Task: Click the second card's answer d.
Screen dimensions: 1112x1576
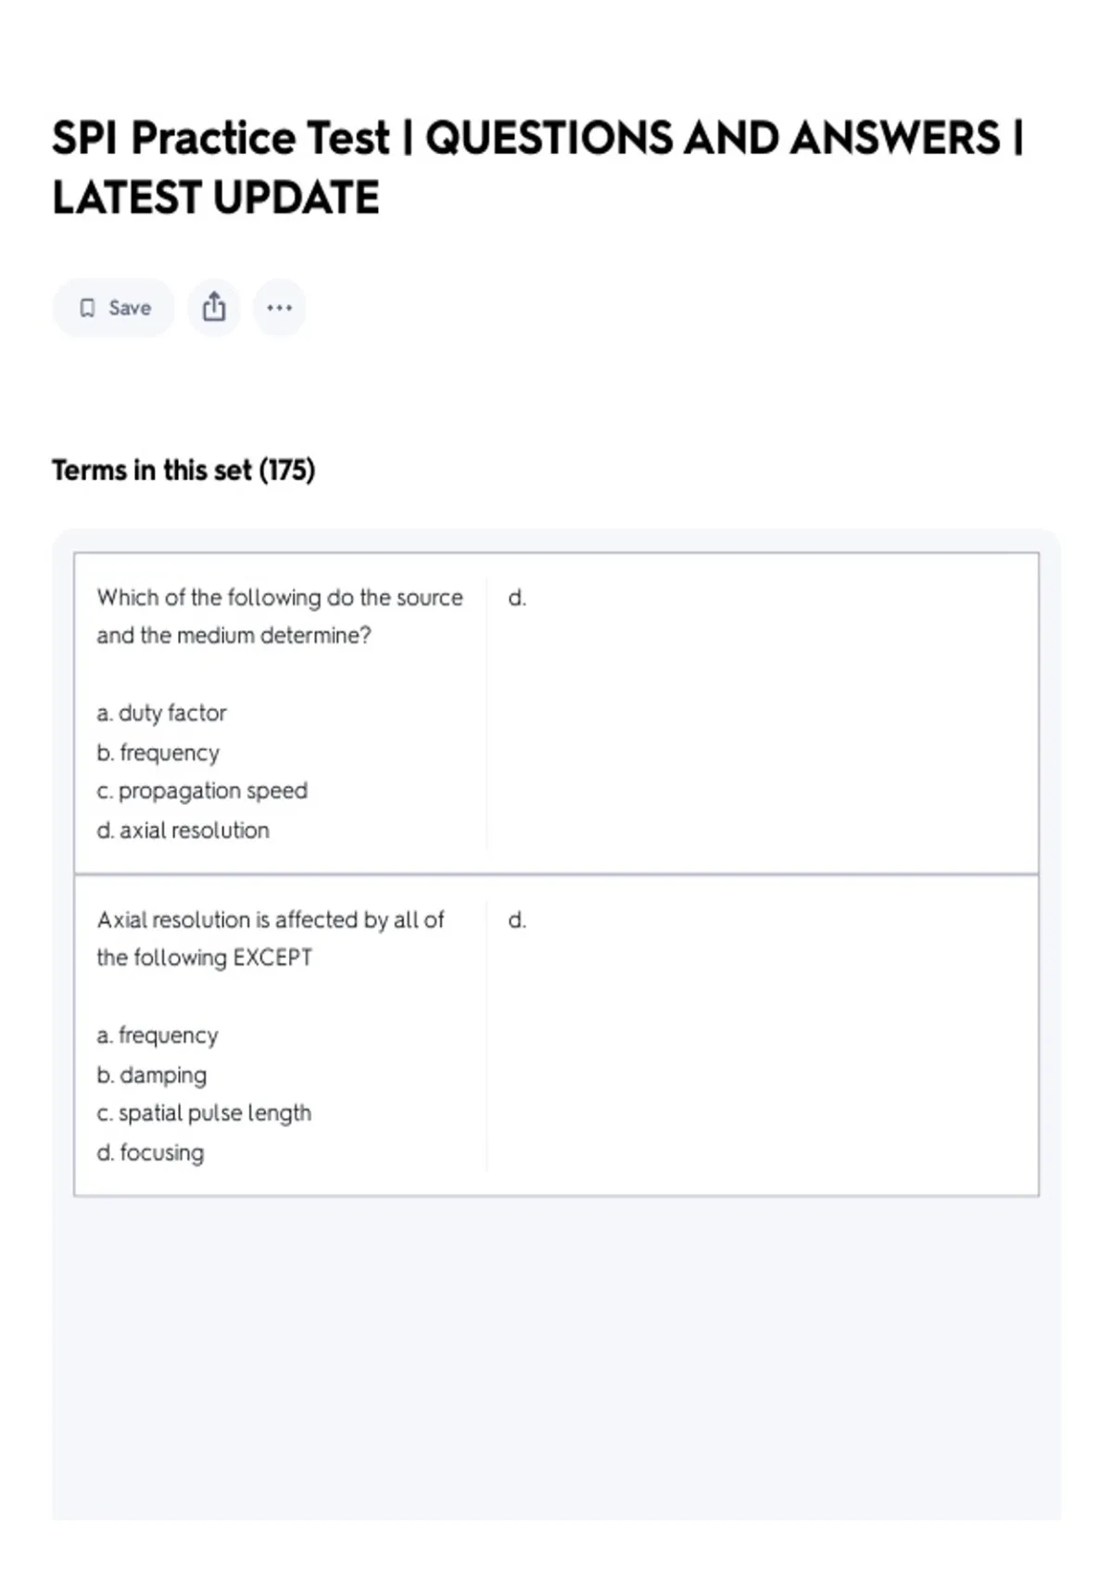Action: point(517,921)
